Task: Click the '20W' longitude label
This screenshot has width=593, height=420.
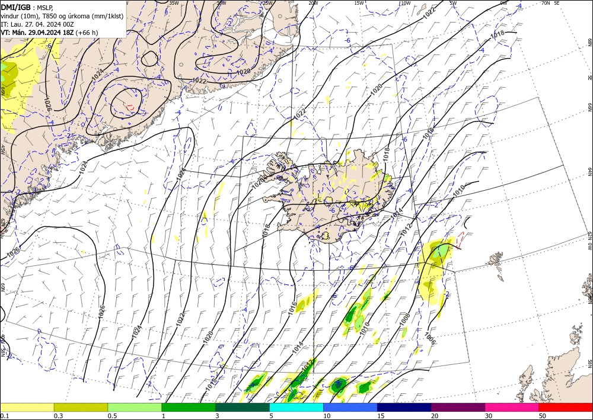Action: pyautogui.click(x=313, y=2)
